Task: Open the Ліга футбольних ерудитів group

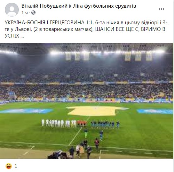Action: point(104,6)
